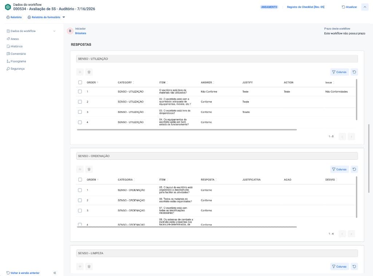The width and height of the screenshot is (373, 276).
Task: Sort by CATEGORY column header
Action: tap(126, 82)
